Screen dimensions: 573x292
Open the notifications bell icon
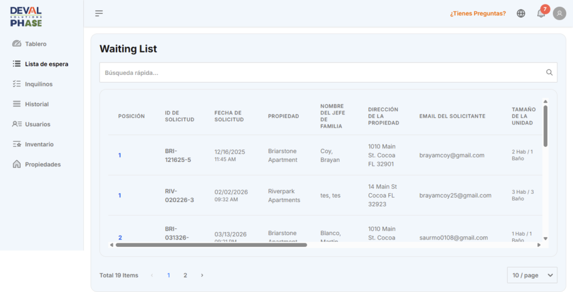pyautogui.click(x=541, y=13)
